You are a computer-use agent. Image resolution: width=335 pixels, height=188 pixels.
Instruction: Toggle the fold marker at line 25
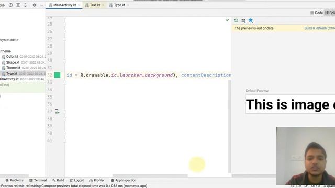point(64,25)
